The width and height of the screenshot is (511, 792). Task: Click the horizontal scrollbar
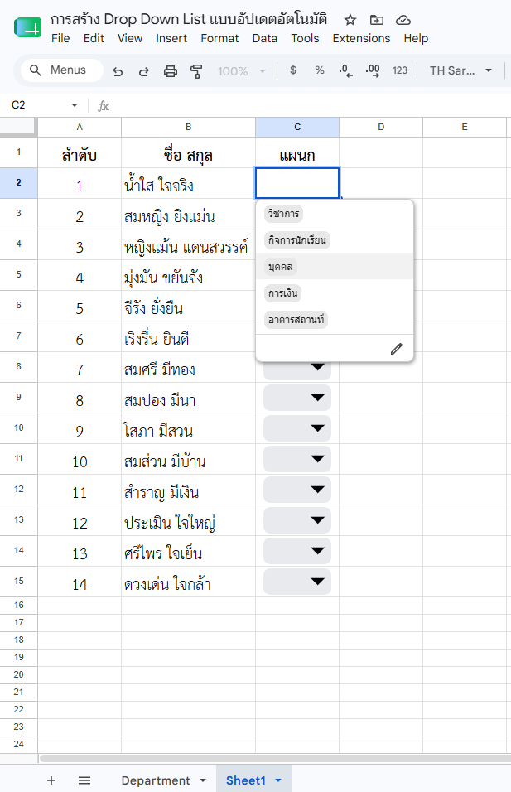(276, 758)
